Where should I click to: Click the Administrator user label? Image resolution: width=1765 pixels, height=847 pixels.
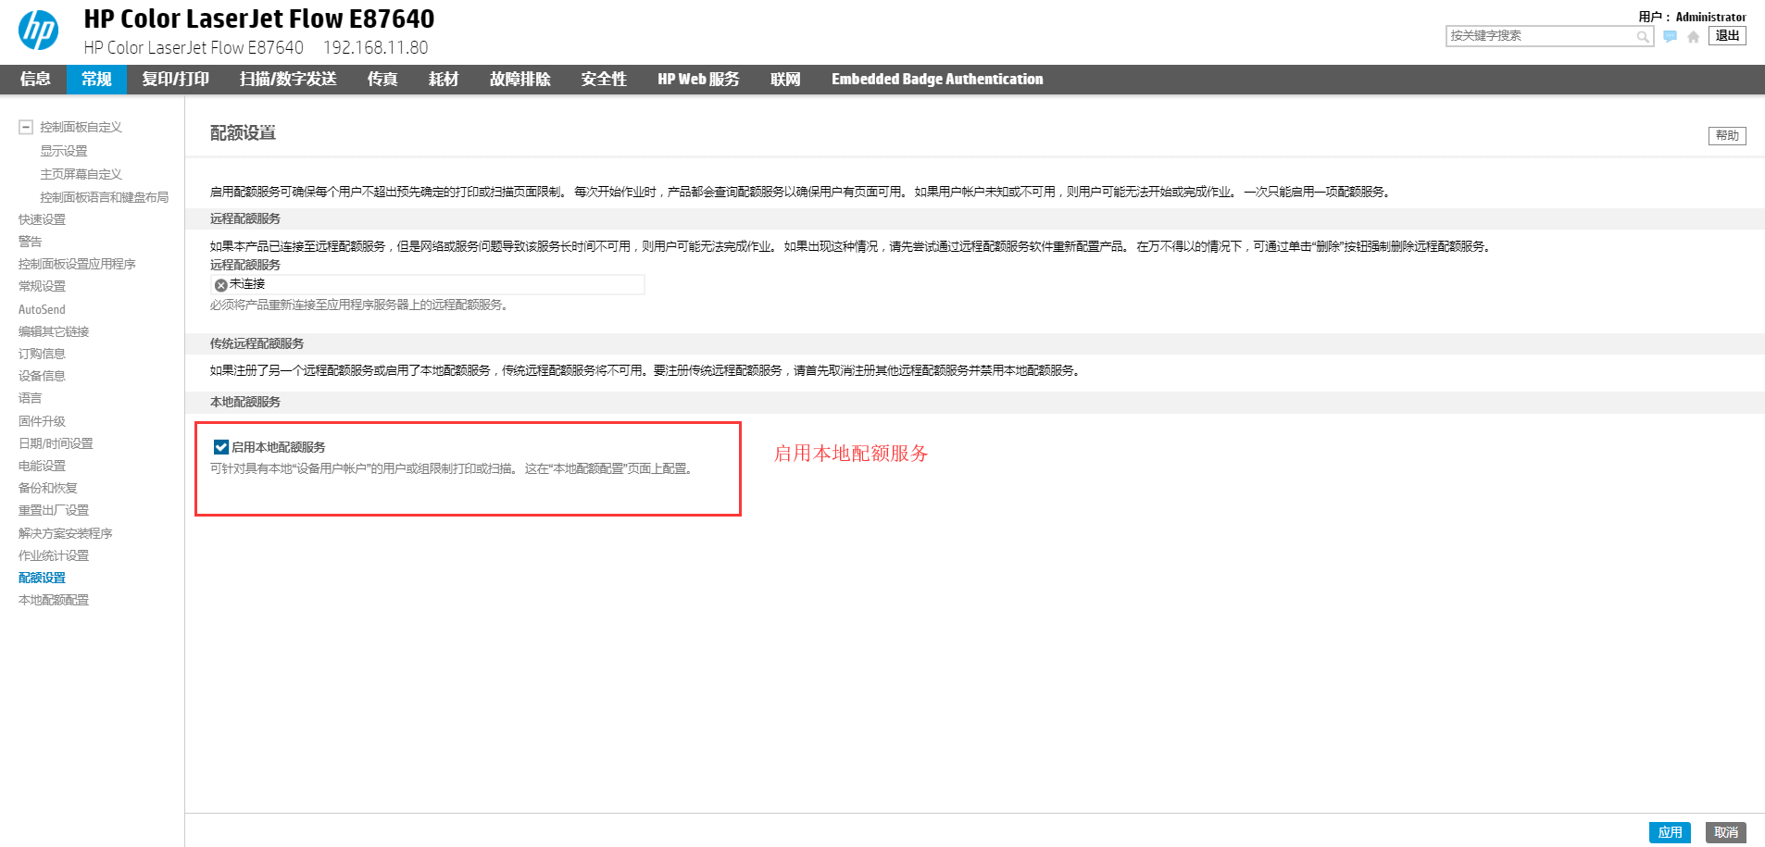(1710, 17)
